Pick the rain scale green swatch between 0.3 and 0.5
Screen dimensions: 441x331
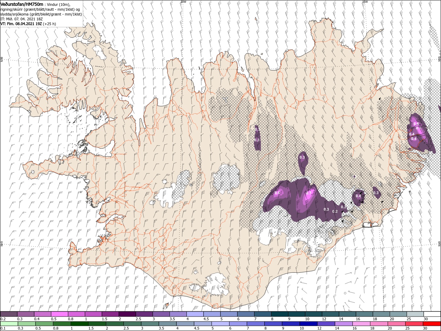[x=27, y=323]
